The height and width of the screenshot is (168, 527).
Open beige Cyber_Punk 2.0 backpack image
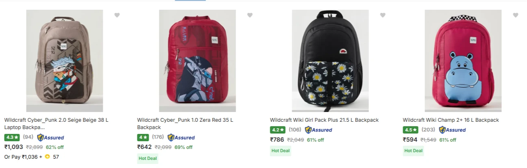[65, 61]
